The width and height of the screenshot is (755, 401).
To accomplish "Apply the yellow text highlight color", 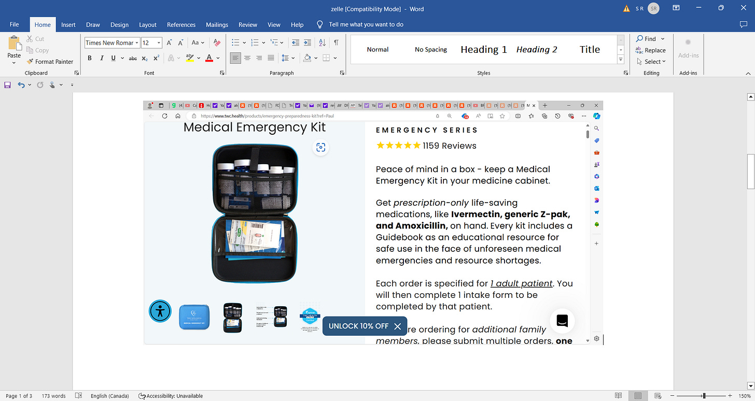I will pos(190,58).
